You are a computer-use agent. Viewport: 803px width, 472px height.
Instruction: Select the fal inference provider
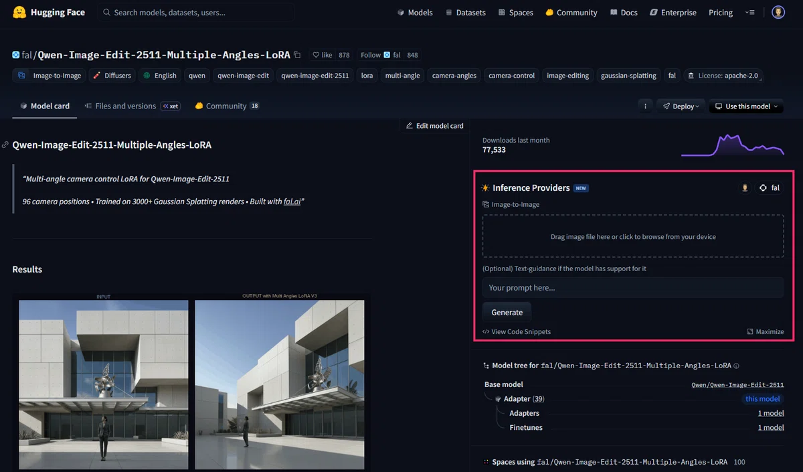(770, 188)
